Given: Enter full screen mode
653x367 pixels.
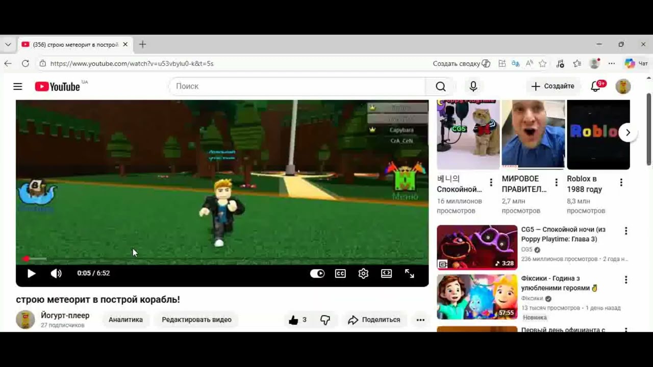Looking at the screenshot, I should [410, 274].
